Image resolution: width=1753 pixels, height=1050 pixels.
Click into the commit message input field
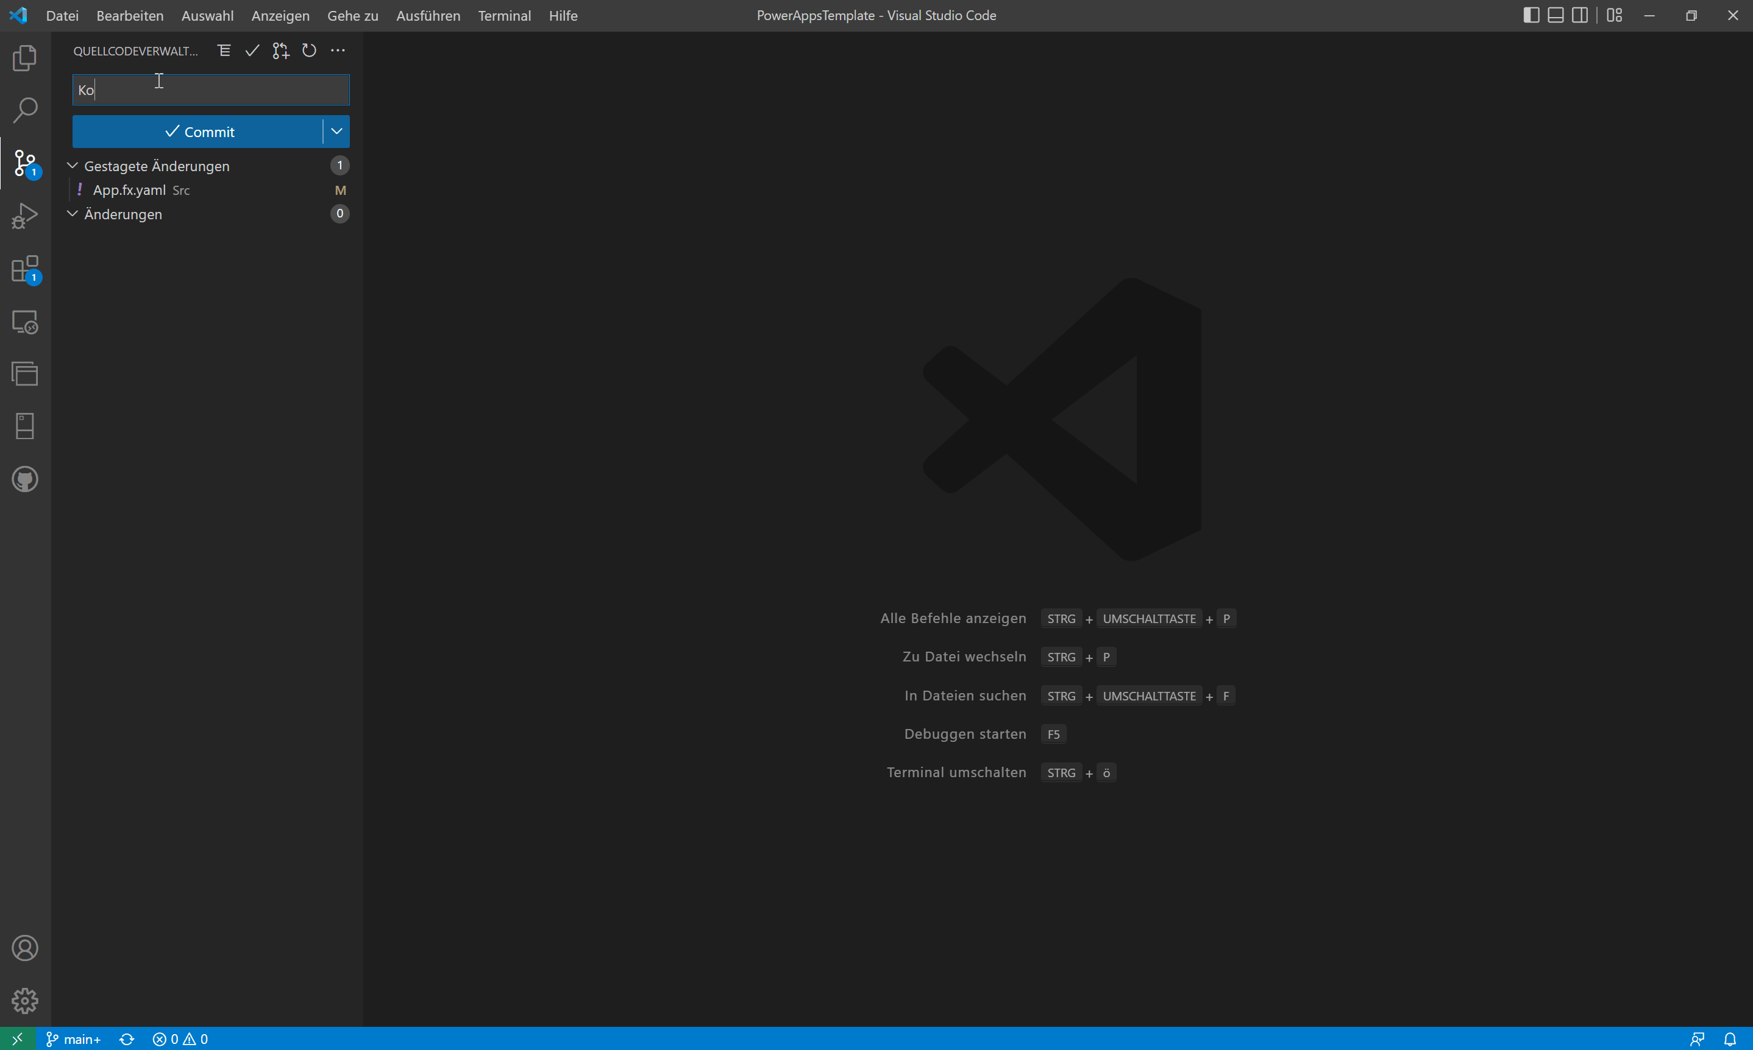(211, 90)
